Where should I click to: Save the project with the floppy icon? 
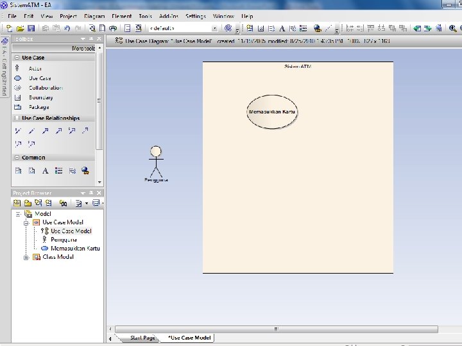[x=31, y=28]
